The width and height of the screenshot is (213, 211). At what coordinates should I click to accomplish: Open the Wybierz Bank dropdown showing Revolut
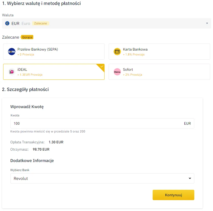pyautogui.click(x=102, y=178)
